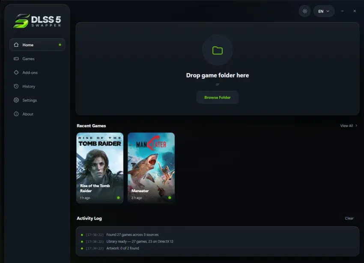Viewport: 364px width, 263px height.
Task: Click the 'Artwork: 0 of 2 found' entry
Action: click(122, 248)
